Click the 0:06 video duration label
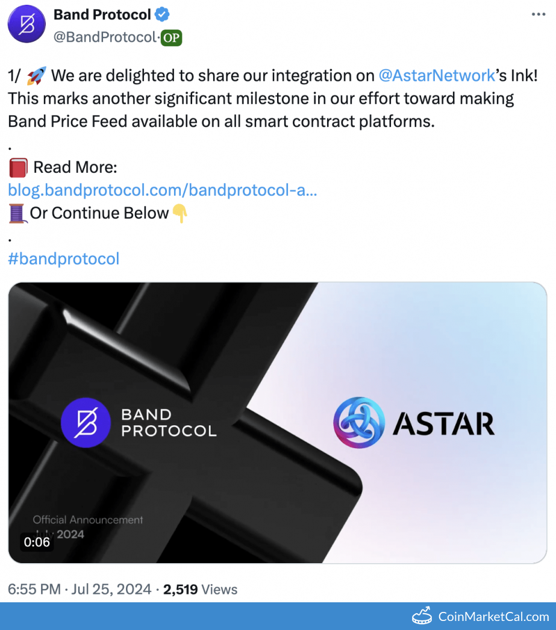The image size is (556, 630). pyautogui.click(x=37, y=542)
